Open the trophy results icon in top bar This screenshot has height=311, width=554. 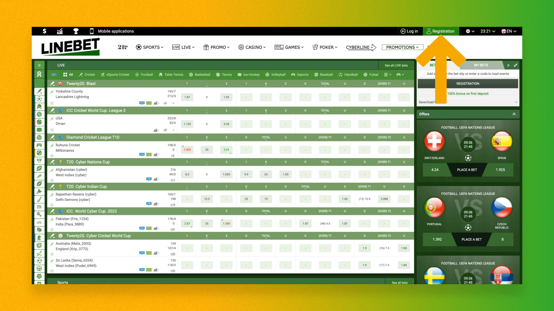[x=76, y=31]
